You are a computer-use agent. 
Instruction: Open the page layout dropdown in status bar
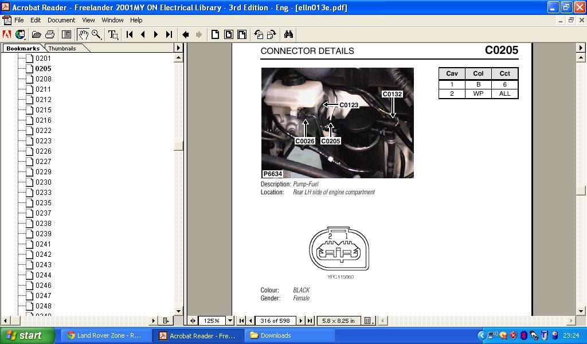point(369,321)
